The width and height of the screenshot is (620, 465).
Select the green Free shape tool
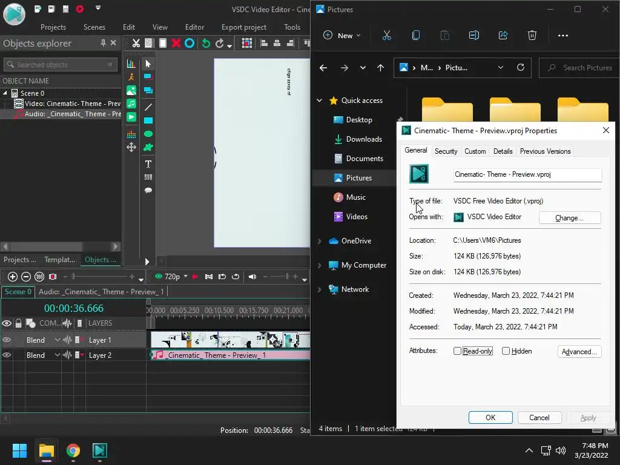(148, 148)
